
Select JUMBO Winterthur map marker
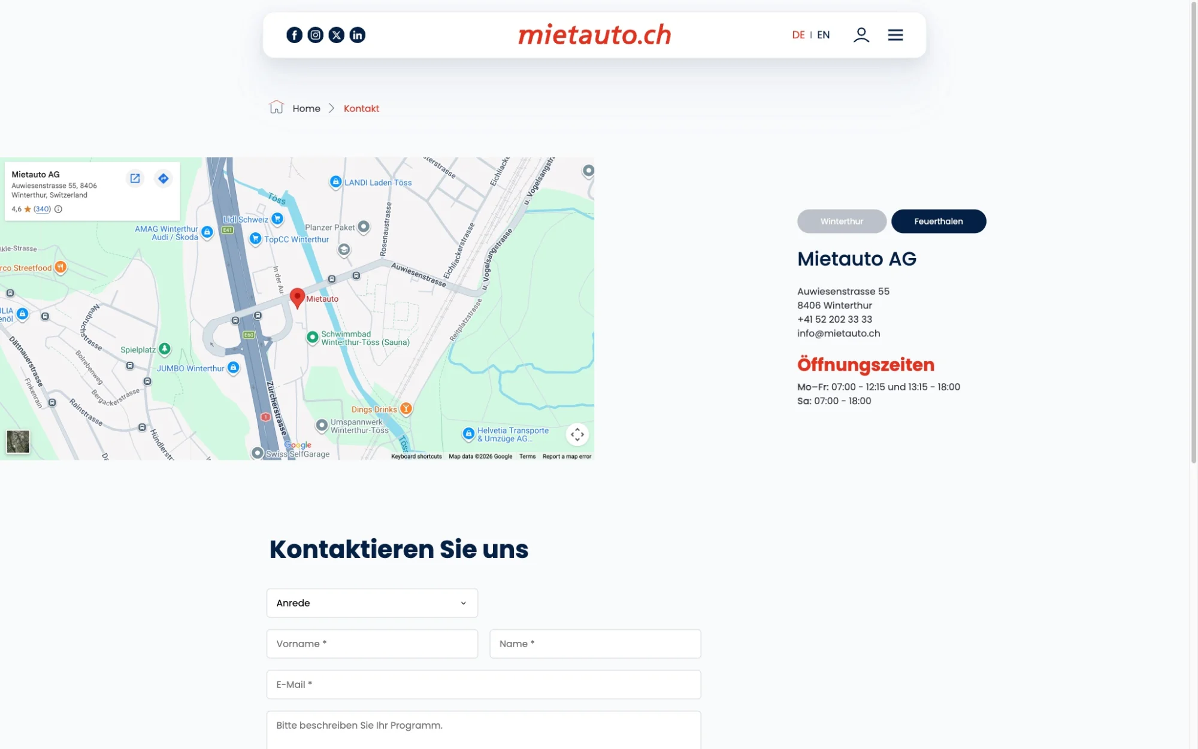click(234, 367)
